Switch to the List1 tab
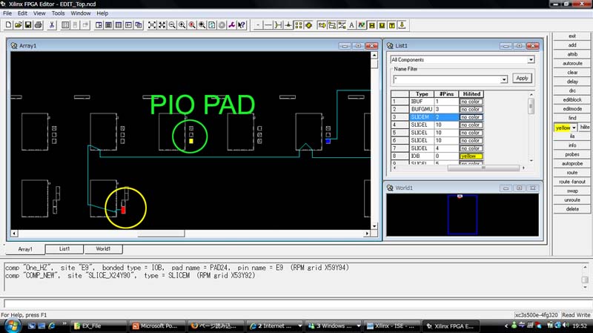This screenshot has height=333, width=593. 64,249
